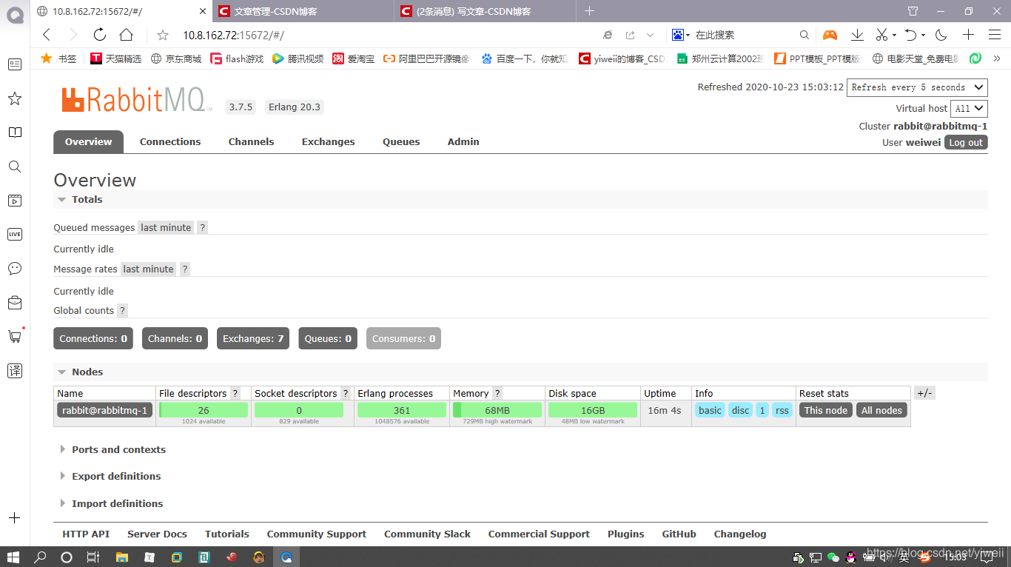1011x567 pixels.
Task: Click Queued messages last minute range
Action: point(167,227)
